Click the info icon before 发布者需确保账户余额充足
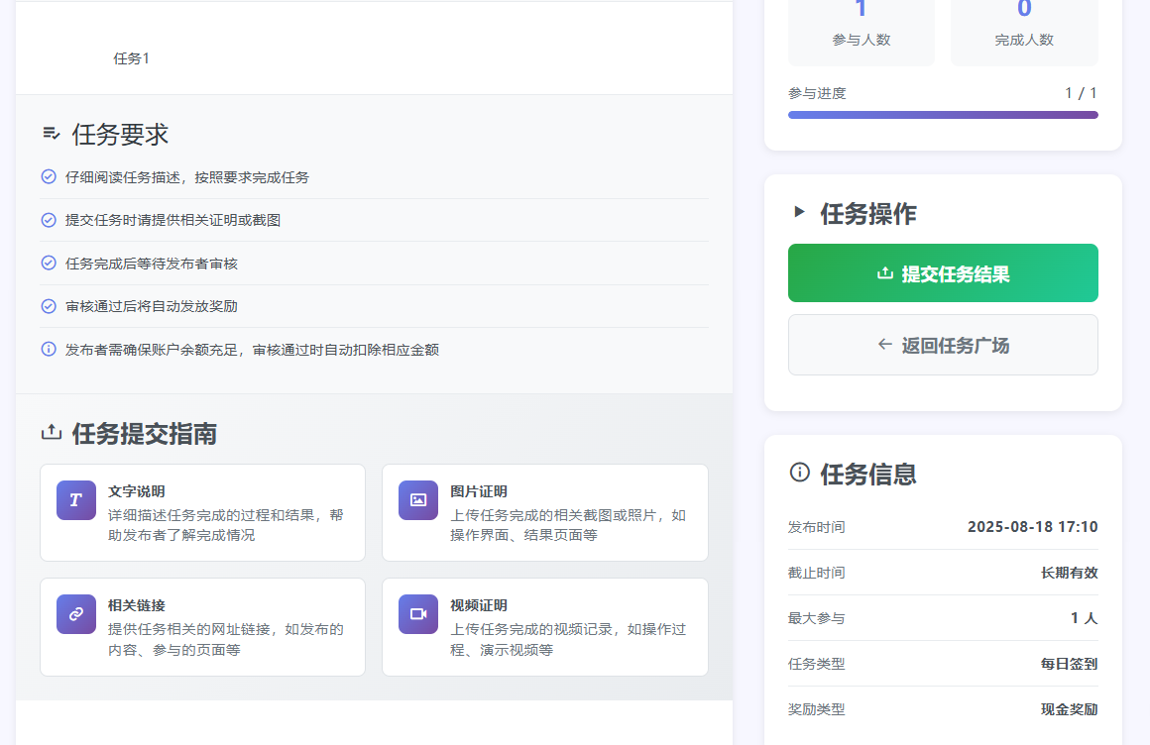The height and width of the screenshot is (745, 1150). click(48, 349)
